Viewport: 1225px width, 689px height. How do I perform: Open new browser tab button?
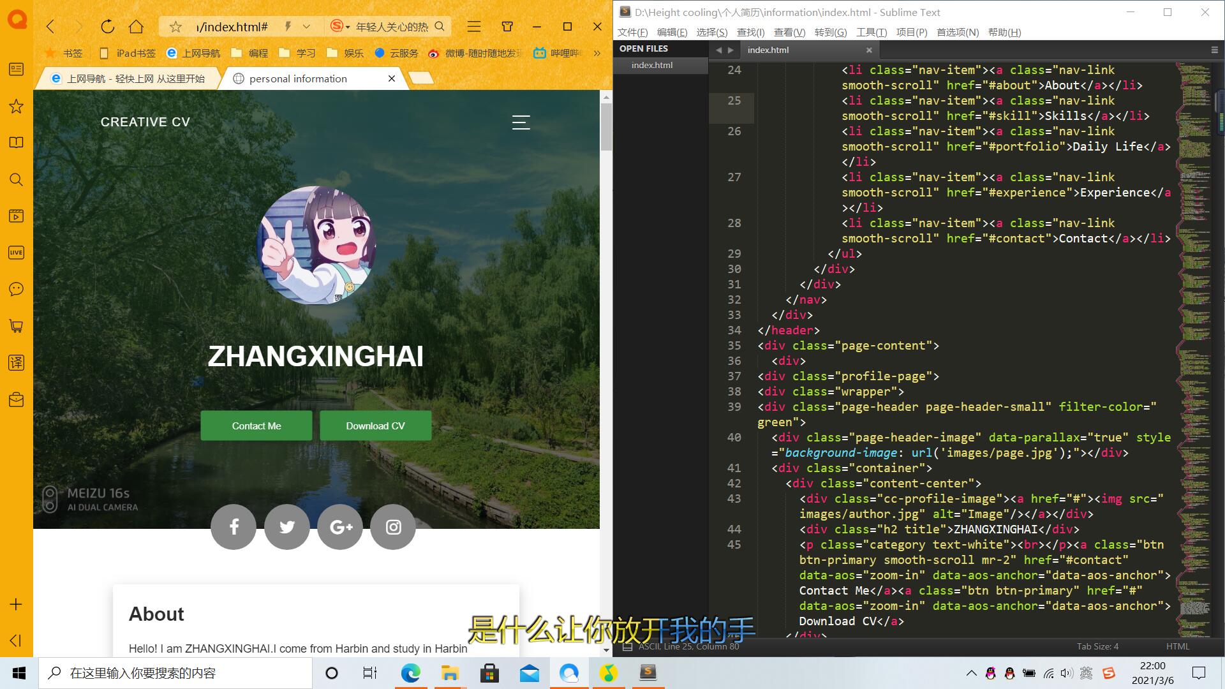pyautogui.click(x=421, y=78)
